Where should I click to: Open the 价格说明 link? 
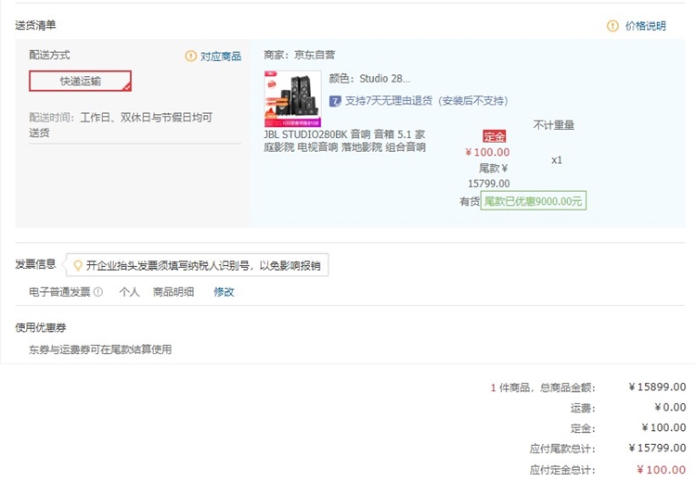coord(645,26)
